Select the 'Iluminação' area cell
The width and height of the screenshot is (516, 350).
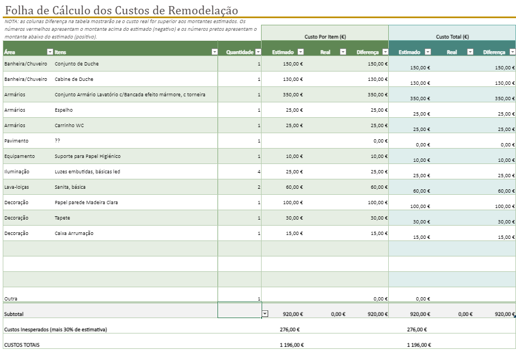(28, 171)
